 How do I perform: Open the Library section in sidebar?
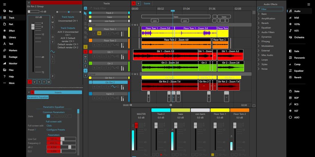12,37
